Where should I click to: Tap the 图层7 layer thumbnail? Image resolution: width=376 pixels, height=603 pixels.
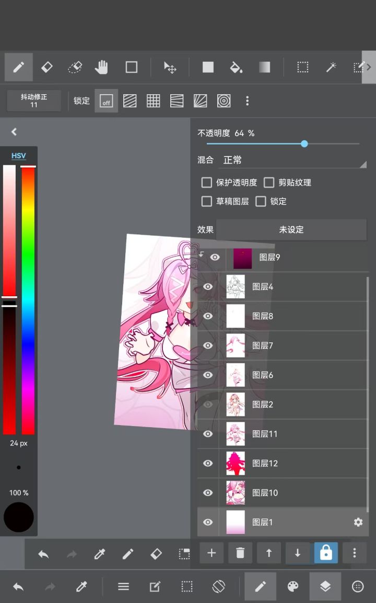[x=236, y=345]
